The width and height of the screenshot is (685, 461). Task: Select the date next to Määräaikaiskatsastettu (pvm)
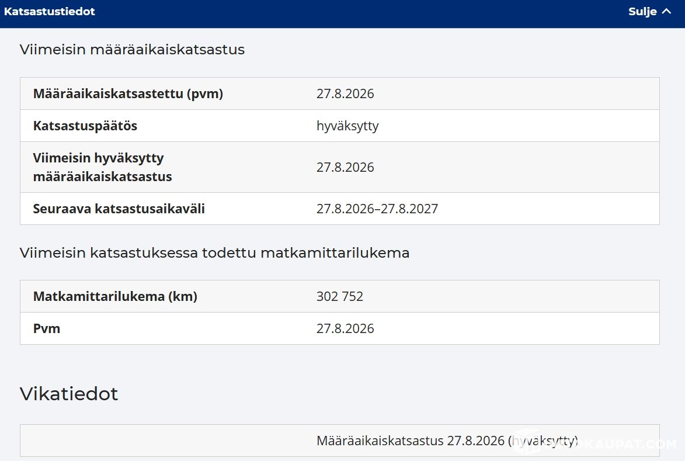[345, 93]
